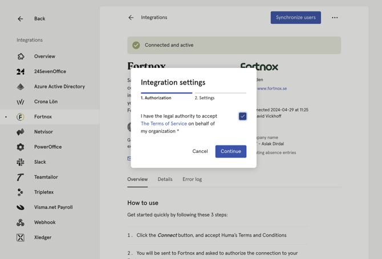Click the Continue button

[x=231, y=151]
